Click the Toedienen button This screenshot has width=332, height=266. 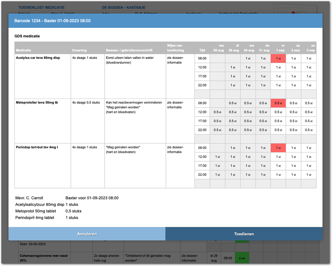click(244, 234)
